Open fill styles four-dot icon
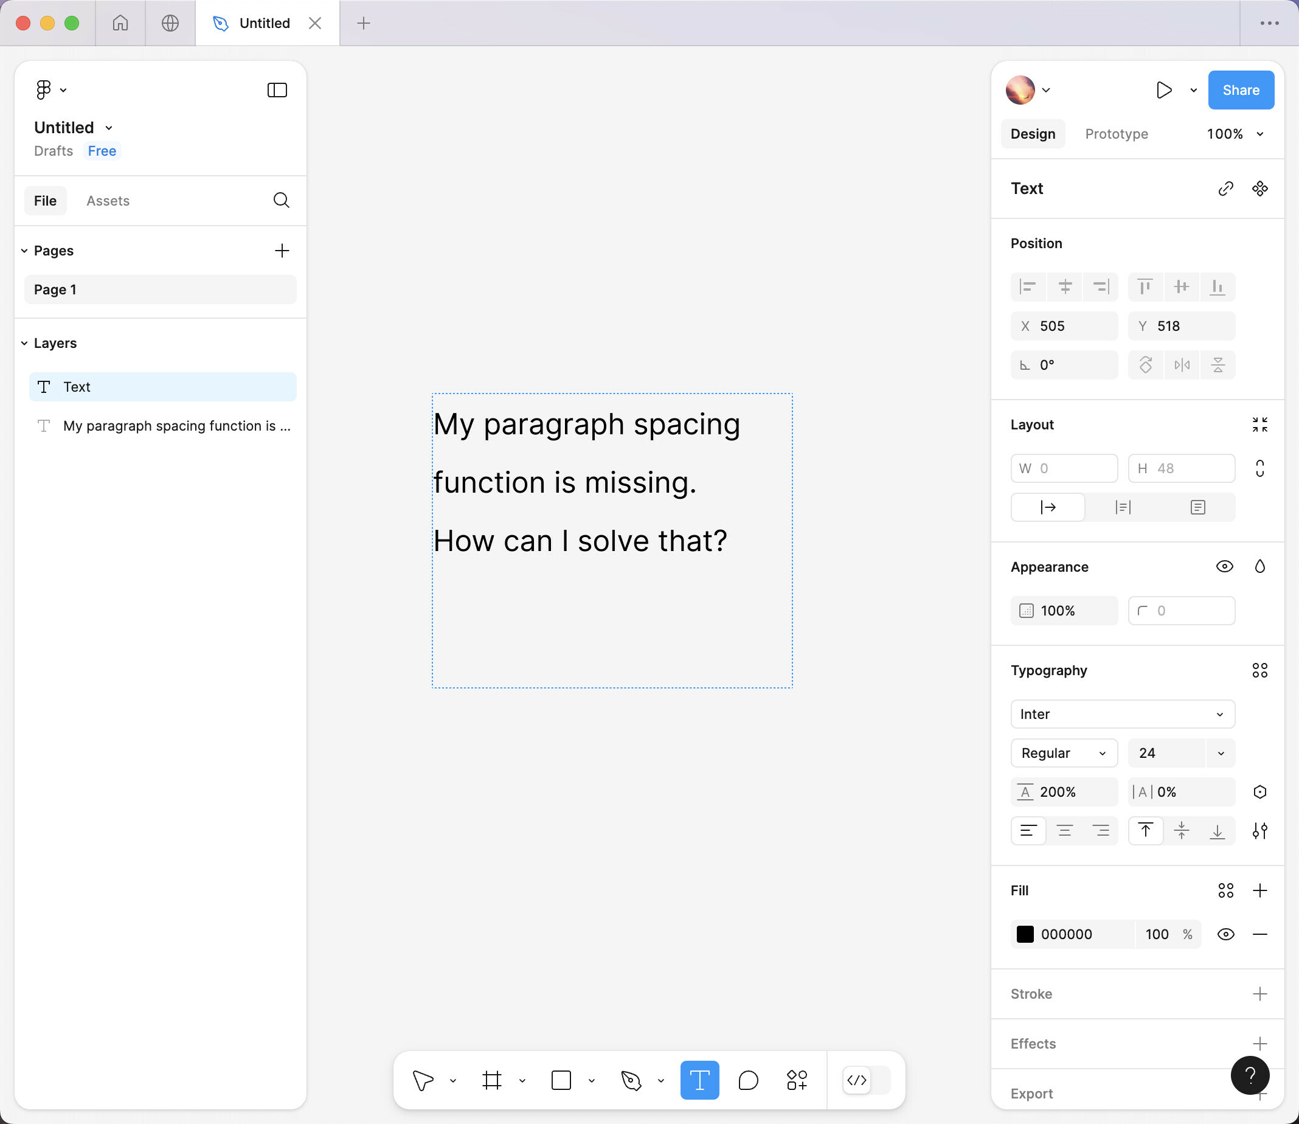 pos(1225,890)
